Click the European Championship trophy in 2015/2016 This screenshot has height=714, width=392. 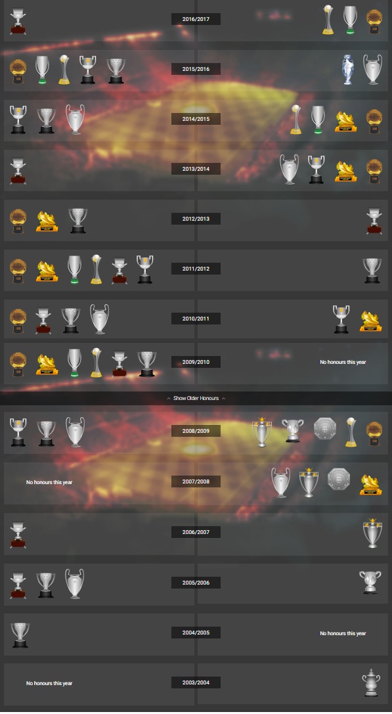click(348, 70)
